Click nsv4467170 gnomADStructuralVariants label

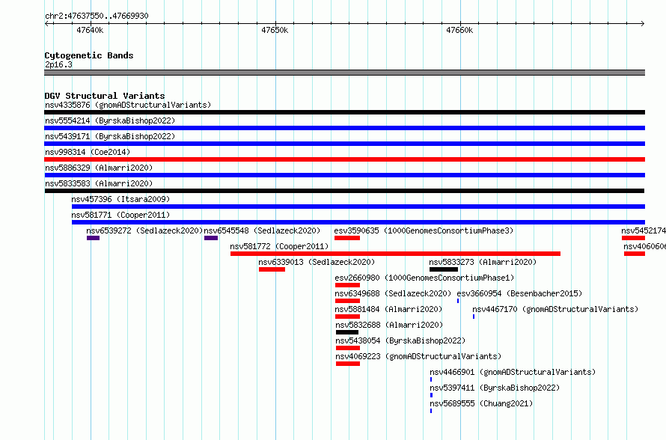pyautogui.click(x=555, y=309)
